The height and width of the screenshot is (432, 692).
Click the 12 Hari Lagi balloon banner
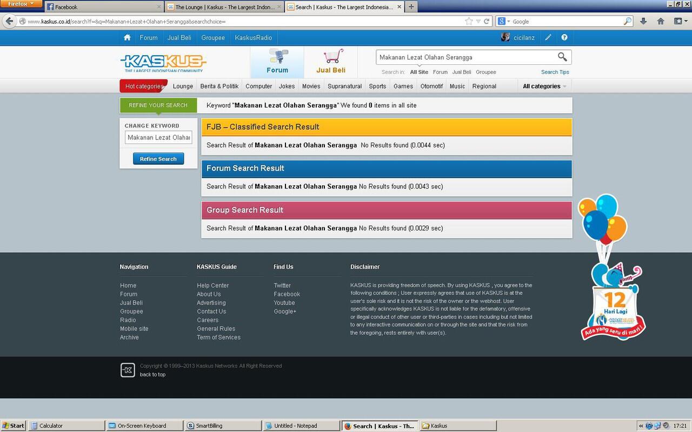[613, 267]
